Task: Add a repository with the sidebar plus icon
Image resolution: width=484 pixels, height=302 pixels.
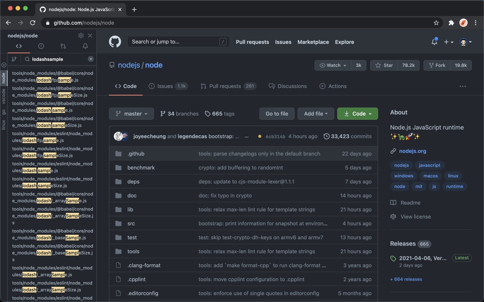Action: (4, 65)
